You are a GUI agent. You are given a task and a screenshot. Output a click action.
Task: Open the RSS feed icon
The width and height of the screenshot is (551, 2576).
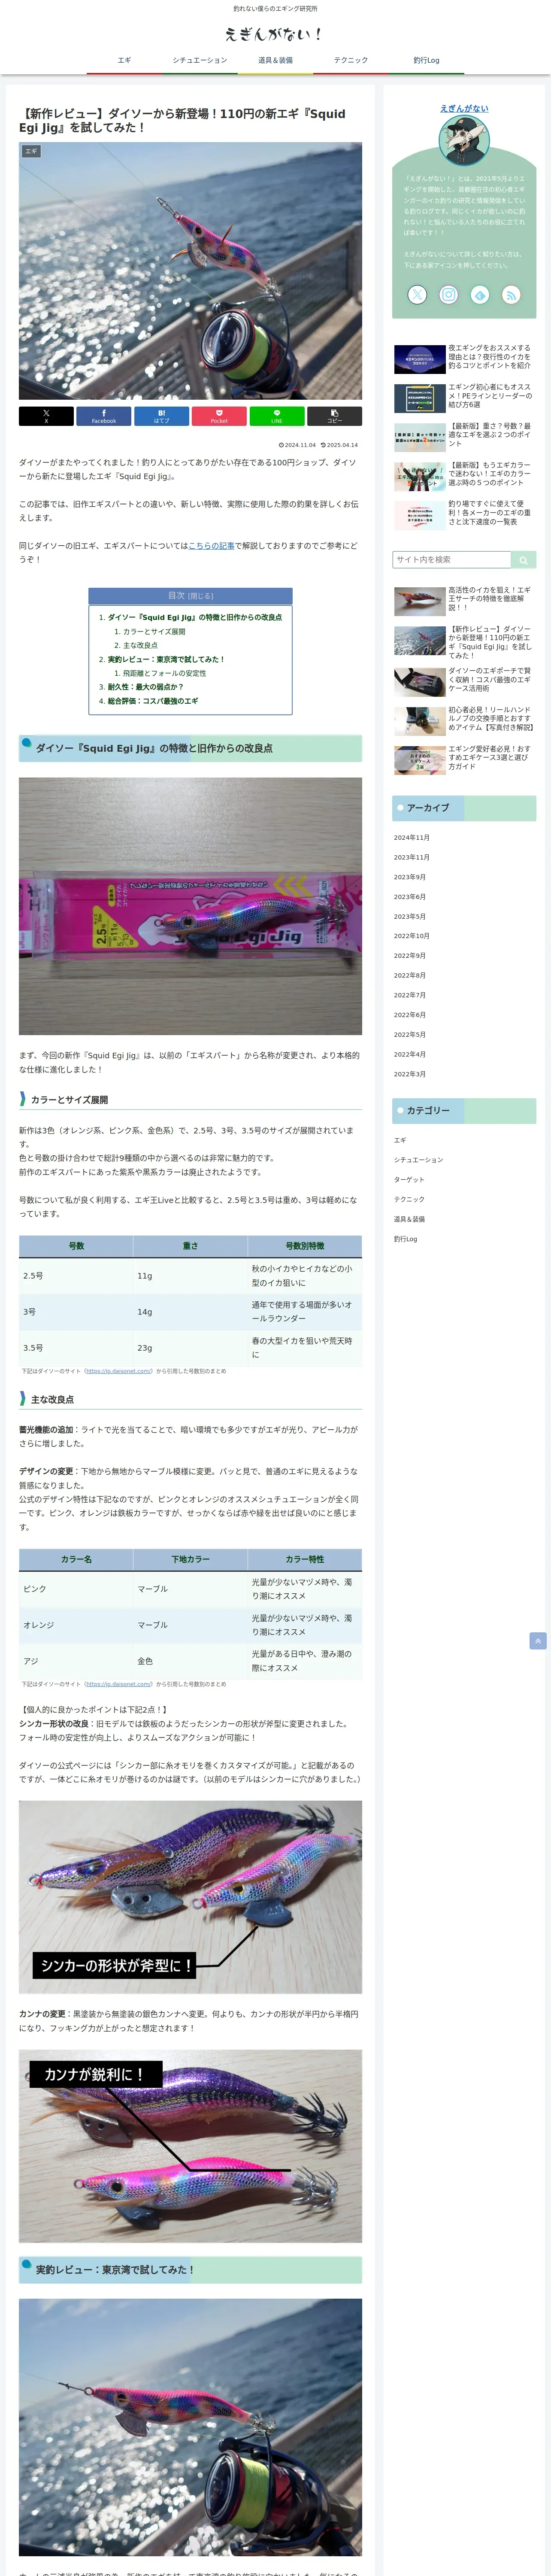[x=511, y=294]
